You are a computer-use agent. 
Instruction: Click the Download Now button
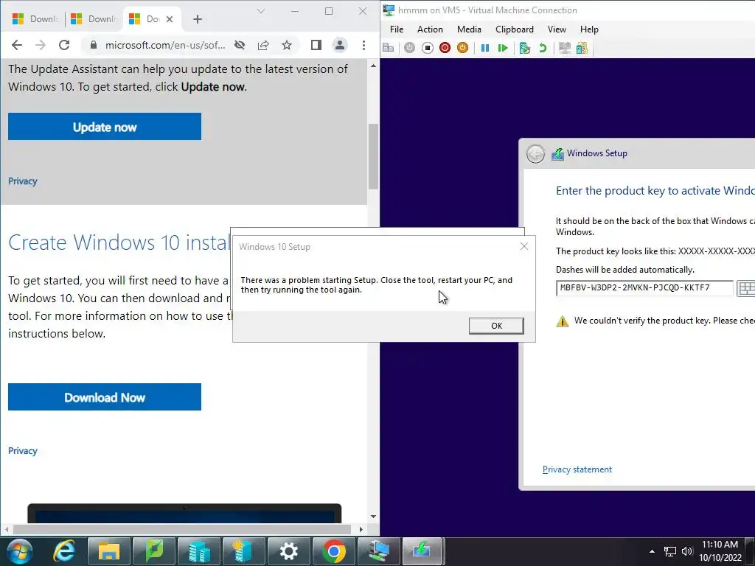click(x=105, y=397)
